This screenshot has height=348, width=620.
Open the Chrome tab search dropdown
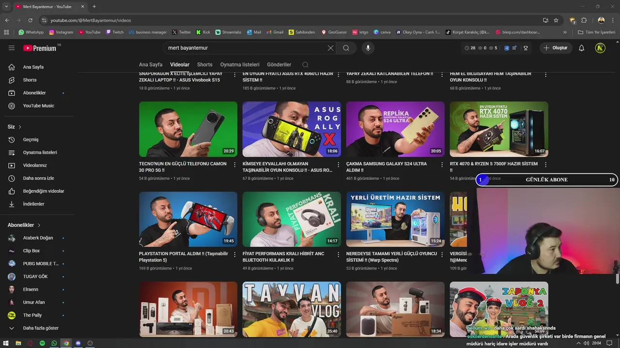(6, 6)
